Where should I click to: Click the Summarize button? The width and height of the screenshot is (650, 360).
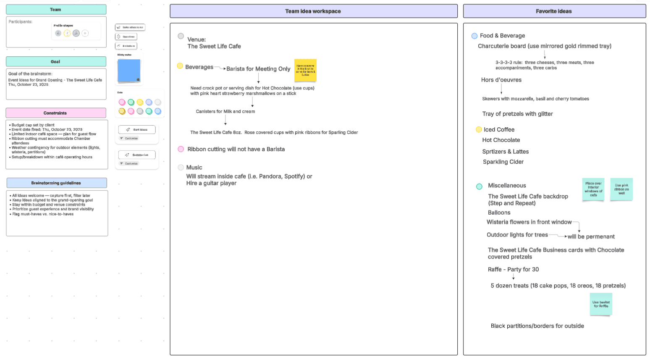137,155
